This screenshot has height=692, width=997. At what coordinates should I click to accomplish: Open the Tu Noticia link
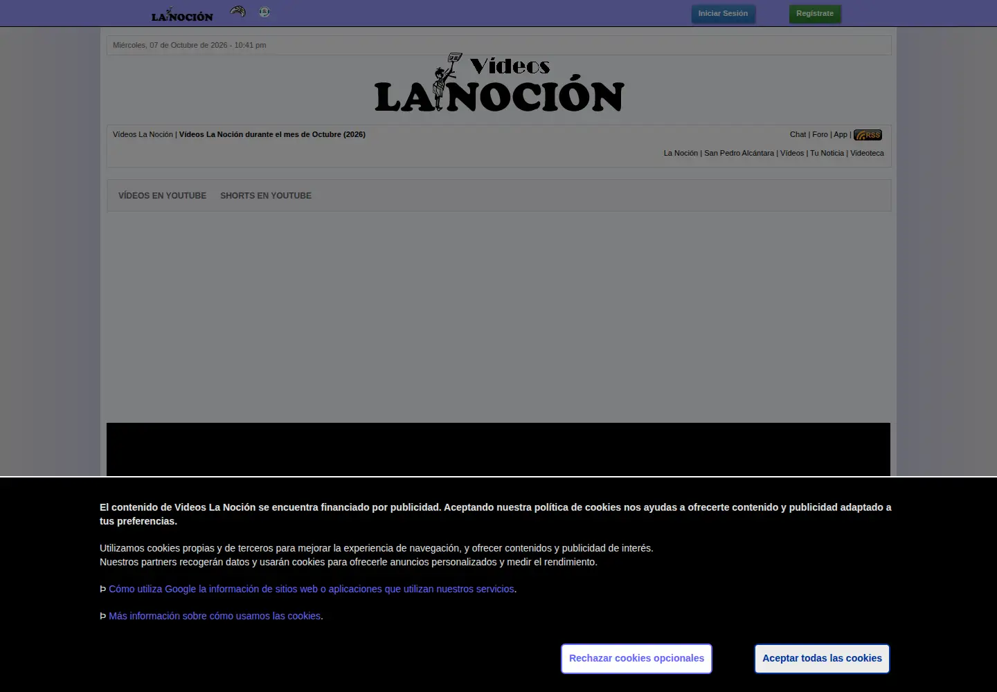click(x=827, y=153)
